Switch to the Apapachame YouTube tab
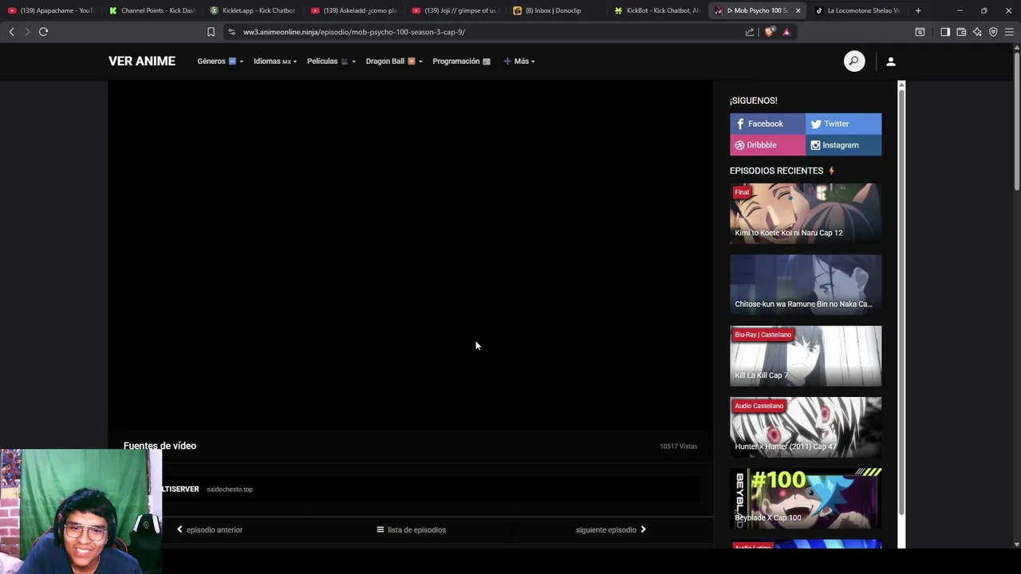The width and height of the screenshot is (1021, 574). tap(51, 10)
